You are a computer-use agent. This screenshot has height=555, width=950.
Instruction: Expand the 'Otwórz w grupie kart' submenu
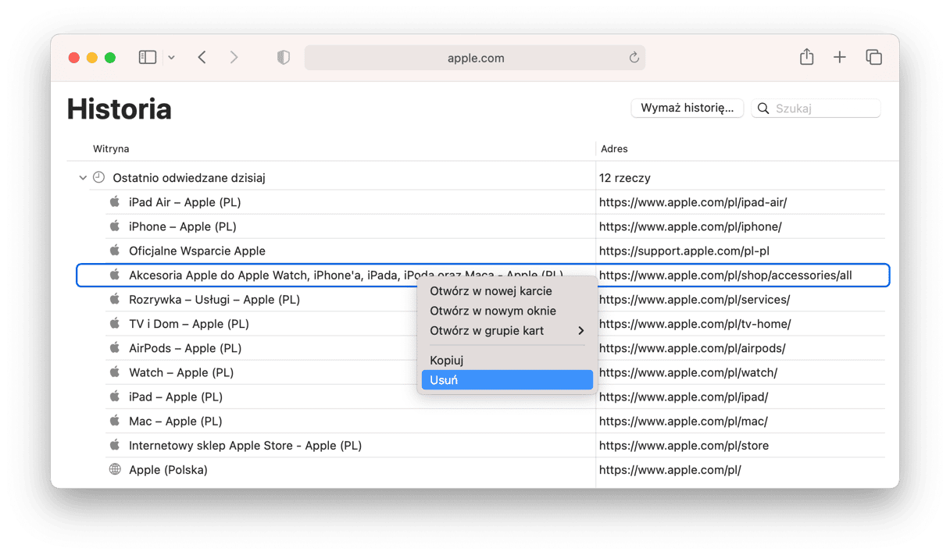tap(507, 331)
